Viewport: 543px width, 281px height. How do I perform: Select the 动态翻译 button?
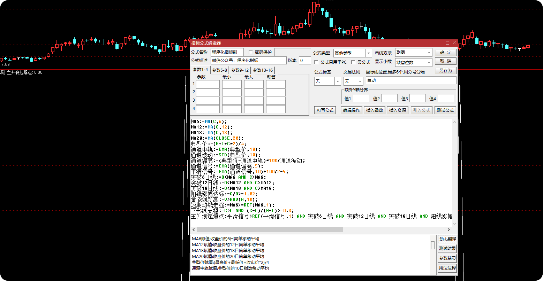(447, 239)
